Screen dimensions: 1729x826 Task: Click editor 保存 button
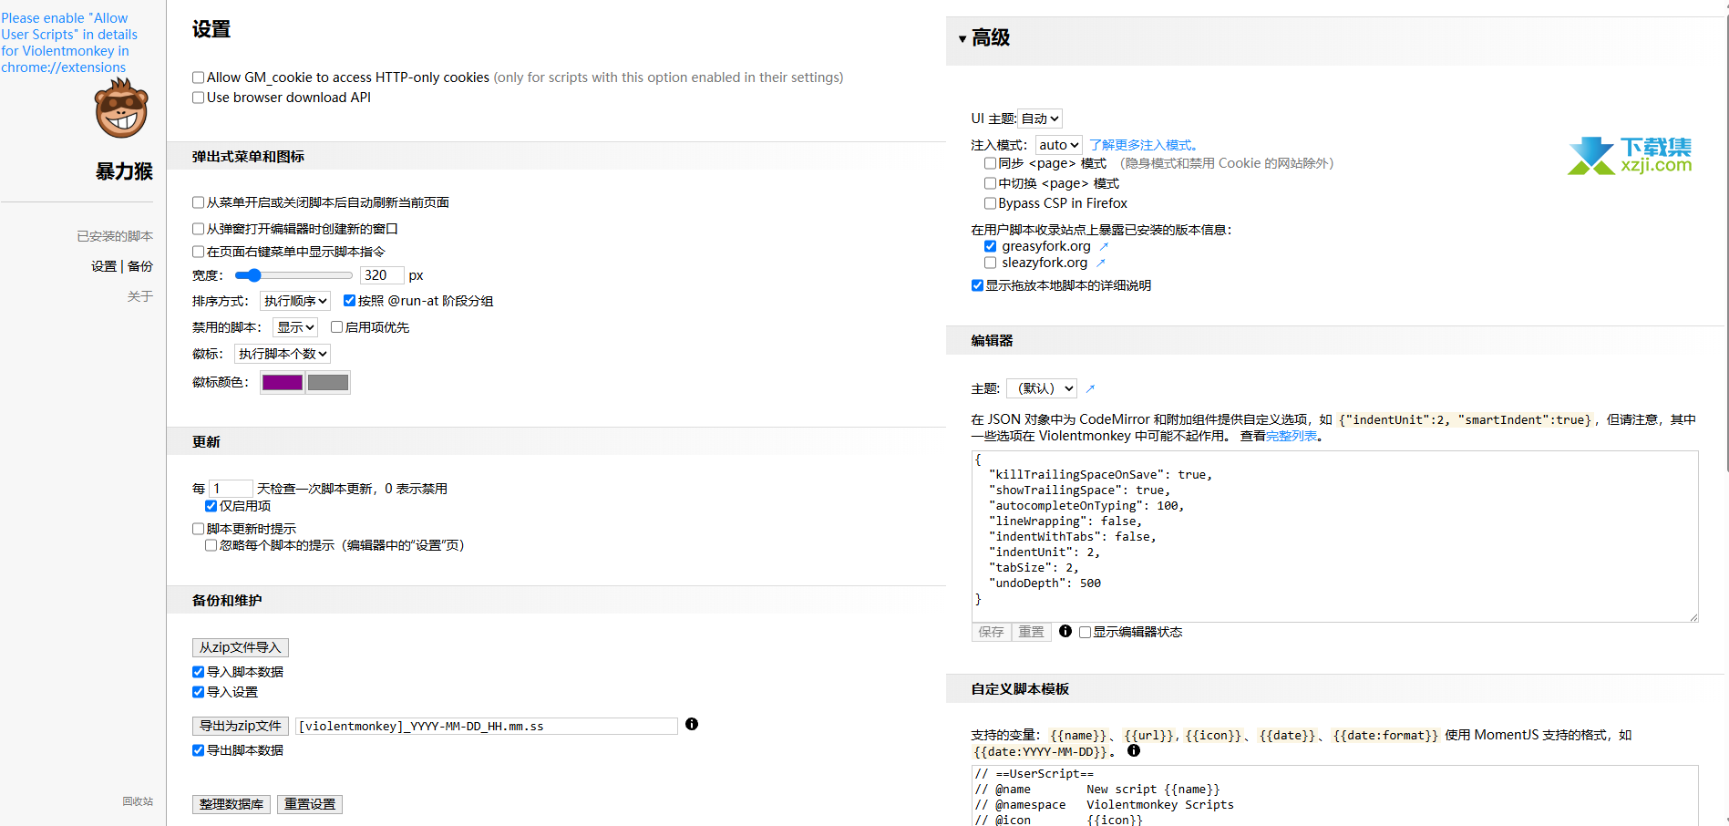[991, 632]
